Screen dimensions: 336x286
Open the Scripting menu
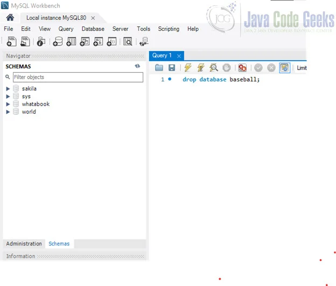(x=169, y=29)
